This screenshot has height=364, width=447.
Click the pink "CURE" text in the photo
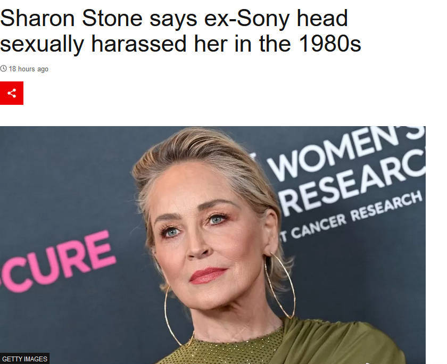(x=59, y=261)
